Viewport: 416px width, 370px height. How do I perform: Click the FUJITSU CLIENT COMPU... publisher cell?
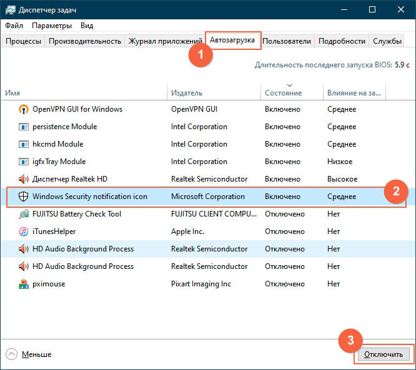pos(214,214)
